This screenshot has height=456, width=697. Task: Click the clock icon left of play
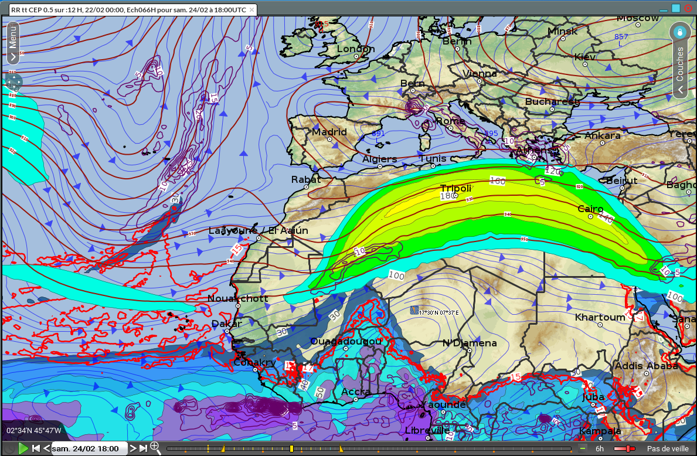[x=9, y=449]
